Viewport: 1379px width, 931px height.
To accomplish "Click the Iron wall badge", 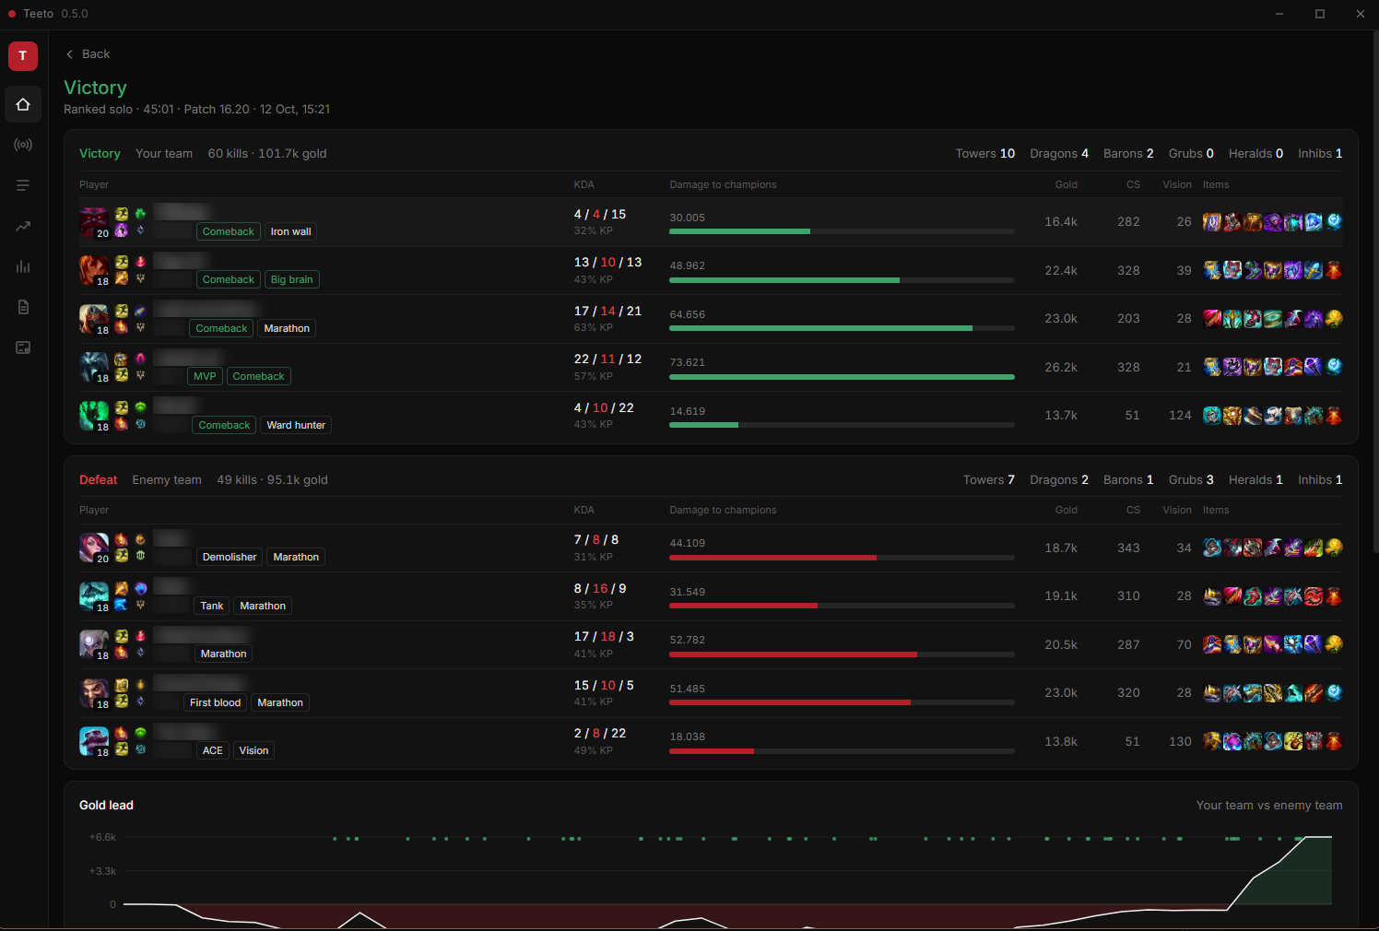I will (x=290, y=231).
